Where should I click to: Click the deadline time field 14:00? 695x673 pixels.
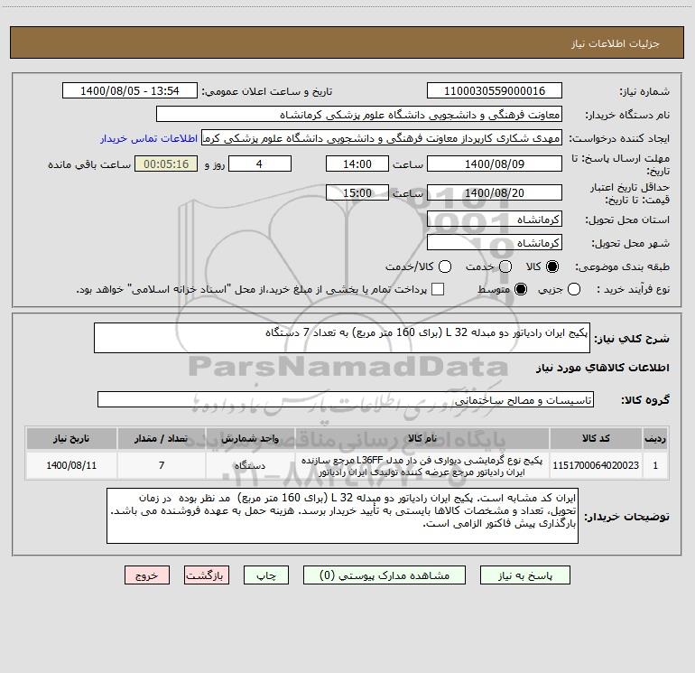point(357,164)
